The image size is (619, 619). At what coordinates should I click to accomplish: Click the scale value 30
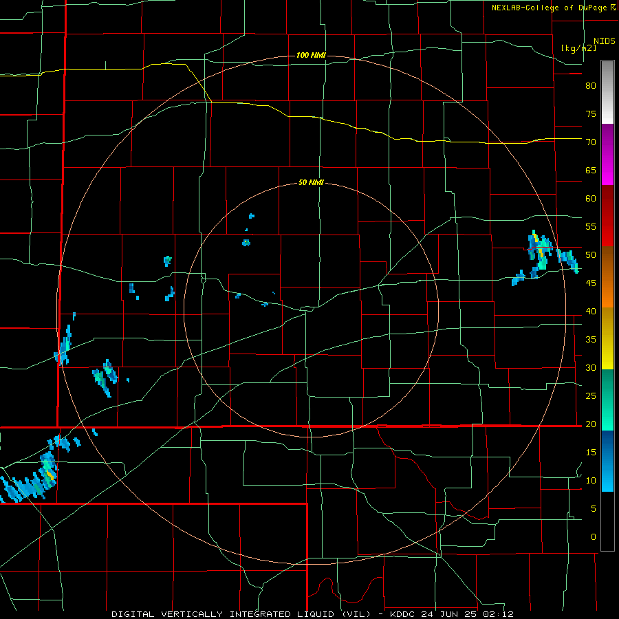pyautogui.click(x=591, y=367)
